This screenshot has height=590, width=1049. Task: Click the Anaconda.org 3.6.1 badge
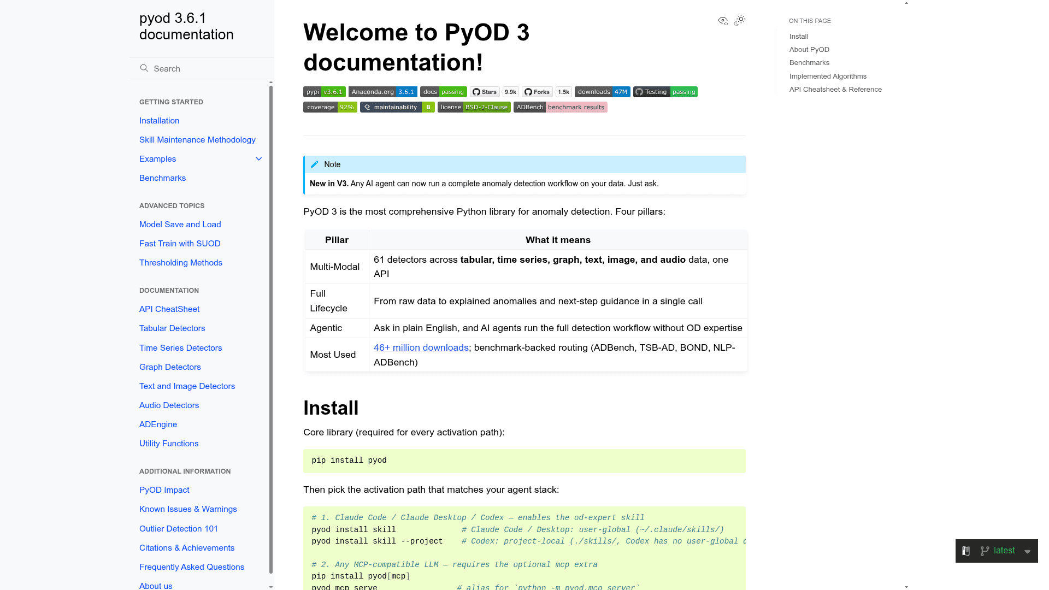pos(383,92)
